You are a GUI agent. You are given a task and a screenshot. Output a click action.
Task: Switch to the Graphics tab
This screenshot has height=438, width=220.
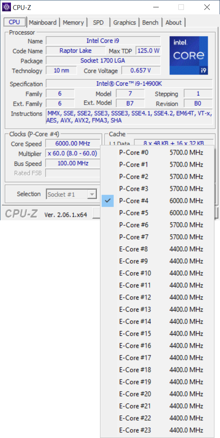[x=124, y=23]
